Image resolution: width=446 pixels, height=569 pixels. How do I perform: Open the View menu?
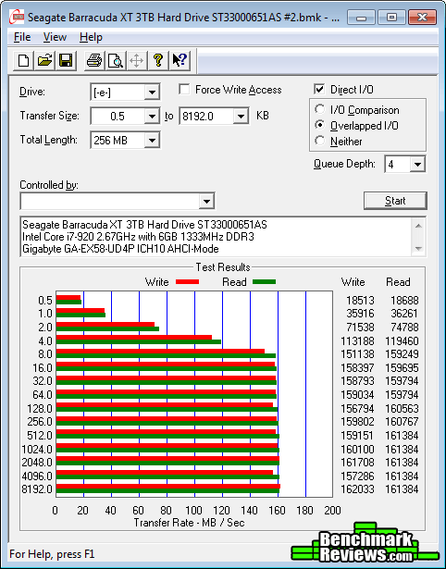(55, 37)
